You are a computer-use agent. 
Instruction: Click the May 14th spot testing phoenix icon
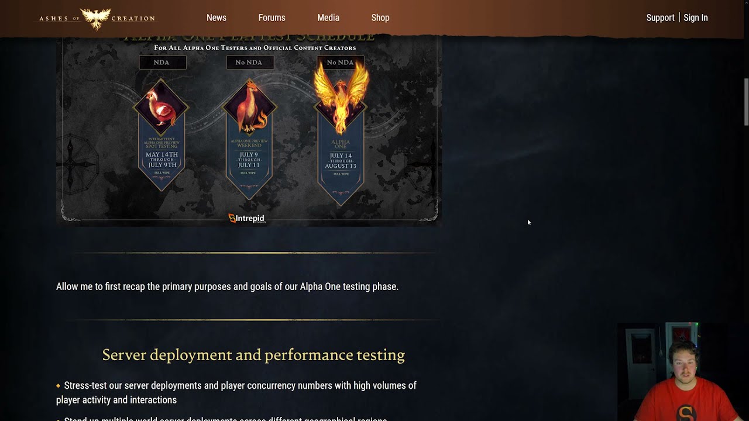pyautogui.click(x=161, y=108)
